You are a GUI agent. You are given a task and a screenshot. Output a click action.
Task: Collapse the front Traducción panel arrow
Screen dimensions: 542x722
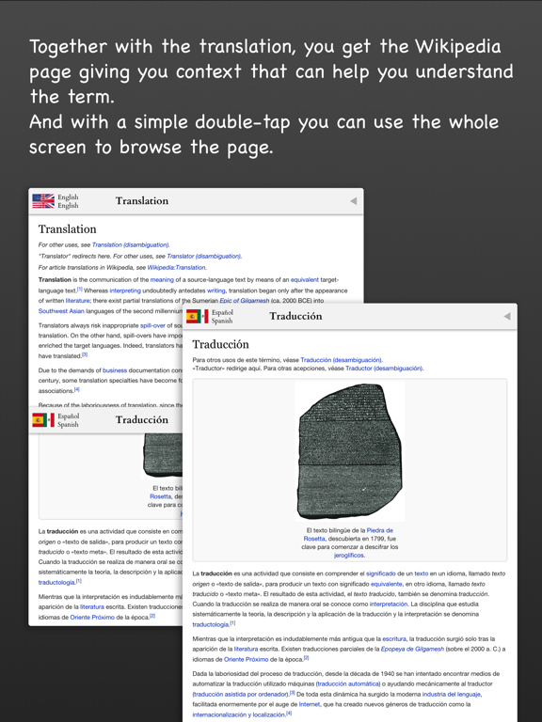click(x=507, y=316)
